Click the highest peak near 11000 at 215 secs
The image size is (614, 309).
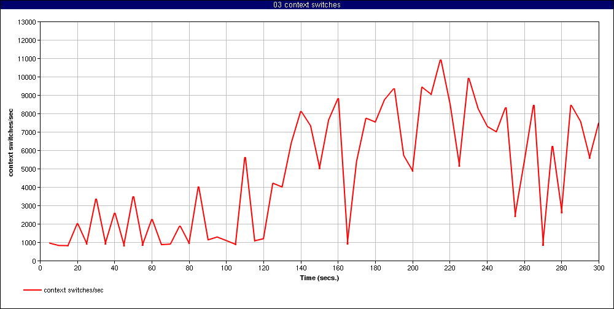point(440,60)
